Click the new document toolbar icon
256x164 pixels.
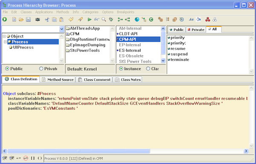point(14,20)
